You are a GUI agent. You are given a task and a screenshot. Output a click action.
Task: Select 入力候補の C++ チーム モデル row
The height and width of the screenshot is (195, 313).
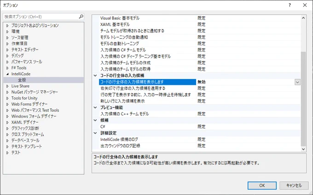point(200,114)
